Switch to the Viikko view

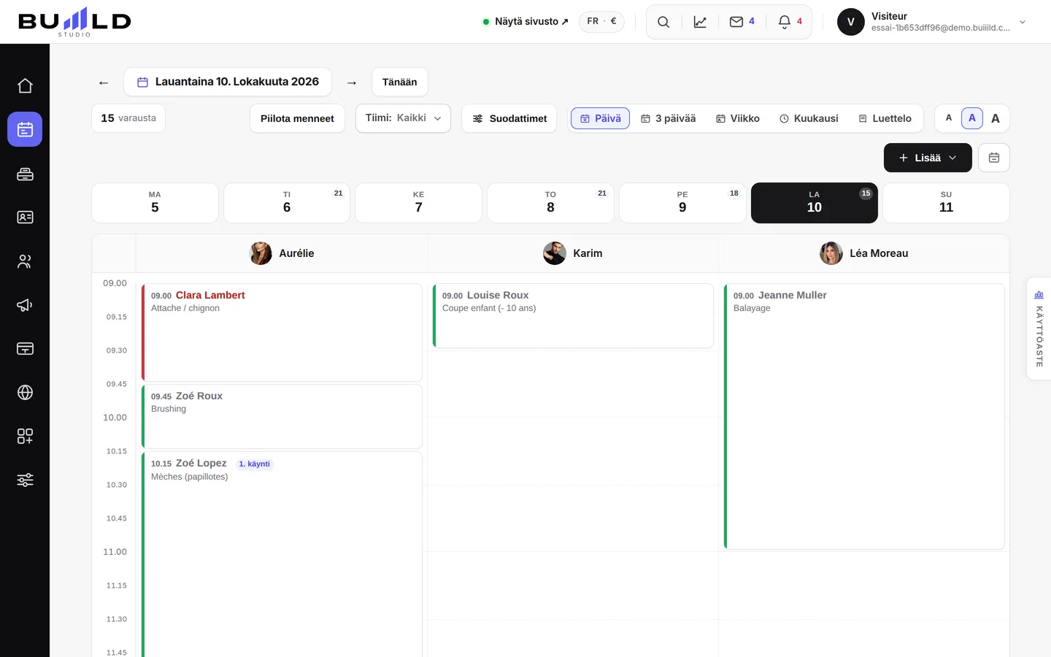(x=737, y=118)
